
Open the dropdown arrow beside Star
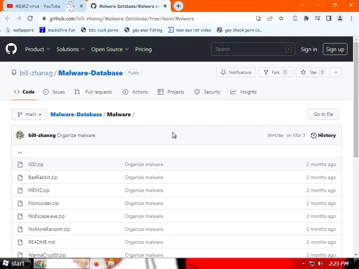(x=336, y=72)
